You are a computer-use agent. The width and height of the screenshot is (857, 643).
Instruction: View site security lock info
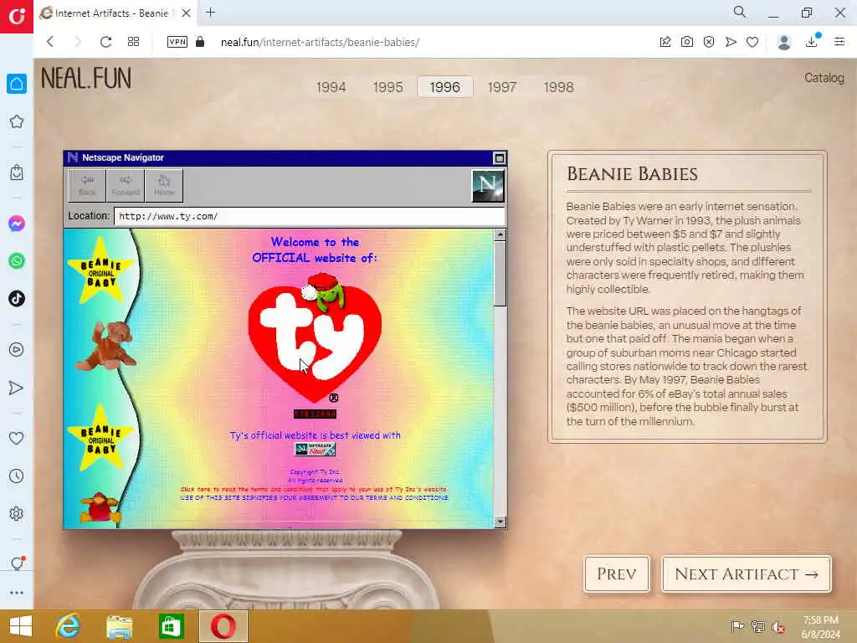pyautogui.click(x=200, y=42)
